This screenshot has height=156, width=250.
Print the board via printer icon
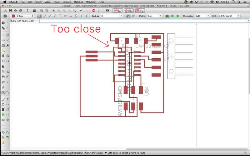15,11
